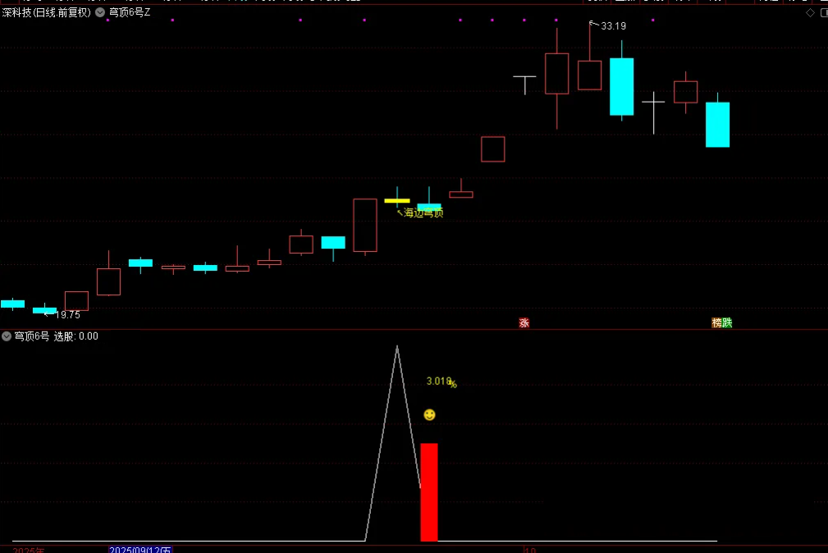Screen dimensions: 828x553
Task: Click the 3.01% yellow percentage label
Action: pyautogui.click(x=441, y=382)
